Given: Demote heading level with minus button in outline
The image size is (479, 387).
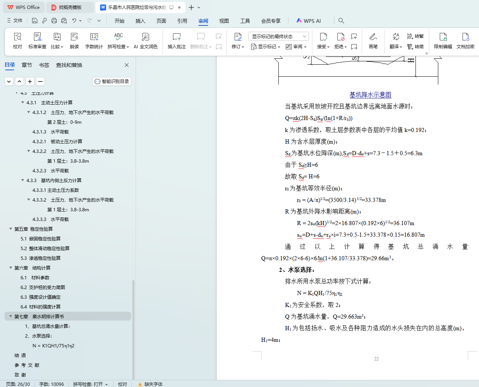Looking at the screenshot, I should click(x=40, y=81).
